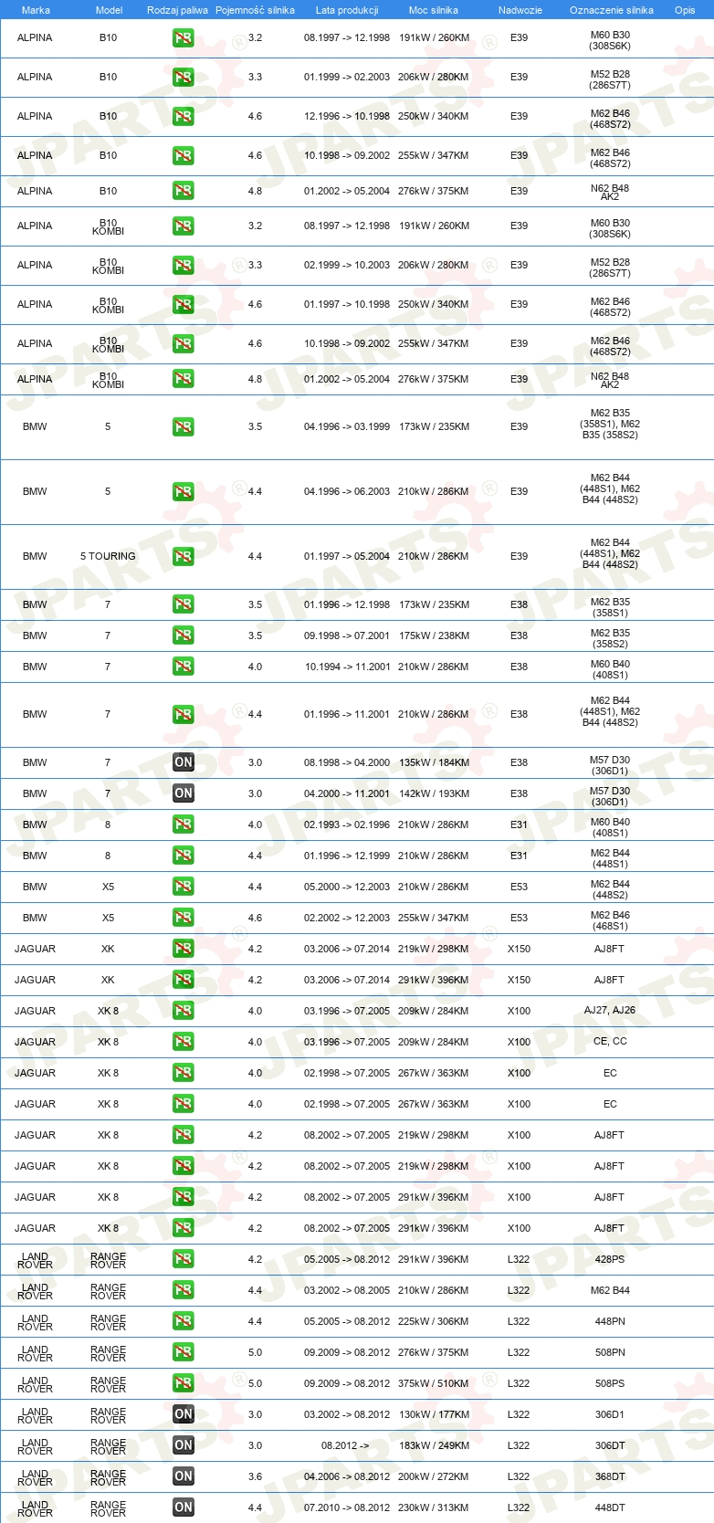Select date range '01.1996 -> 12.1999'
The image size is (714, 1523).
coord(347,856)
